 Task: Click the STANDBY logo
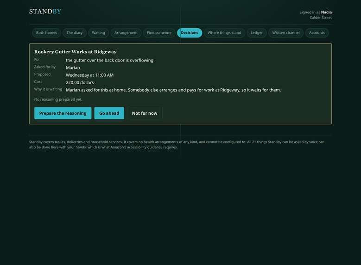coord(45,12)
